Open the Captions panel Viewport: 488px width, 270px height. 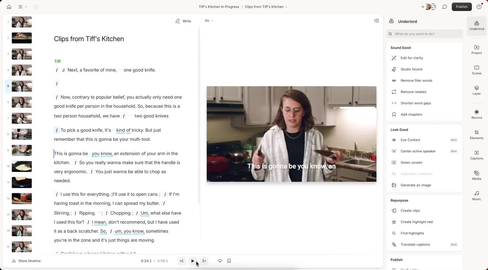pyautogui.click(x=477, y=155)
